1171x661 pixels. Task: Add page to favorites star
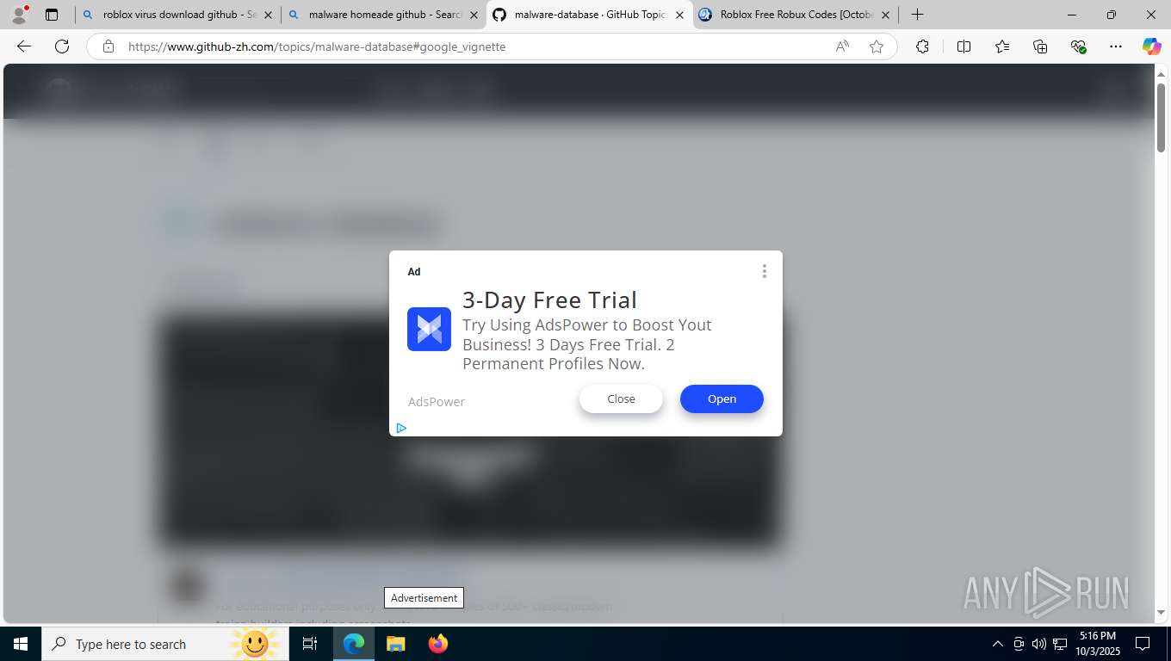pyautogui.click(x=877, y=46)
